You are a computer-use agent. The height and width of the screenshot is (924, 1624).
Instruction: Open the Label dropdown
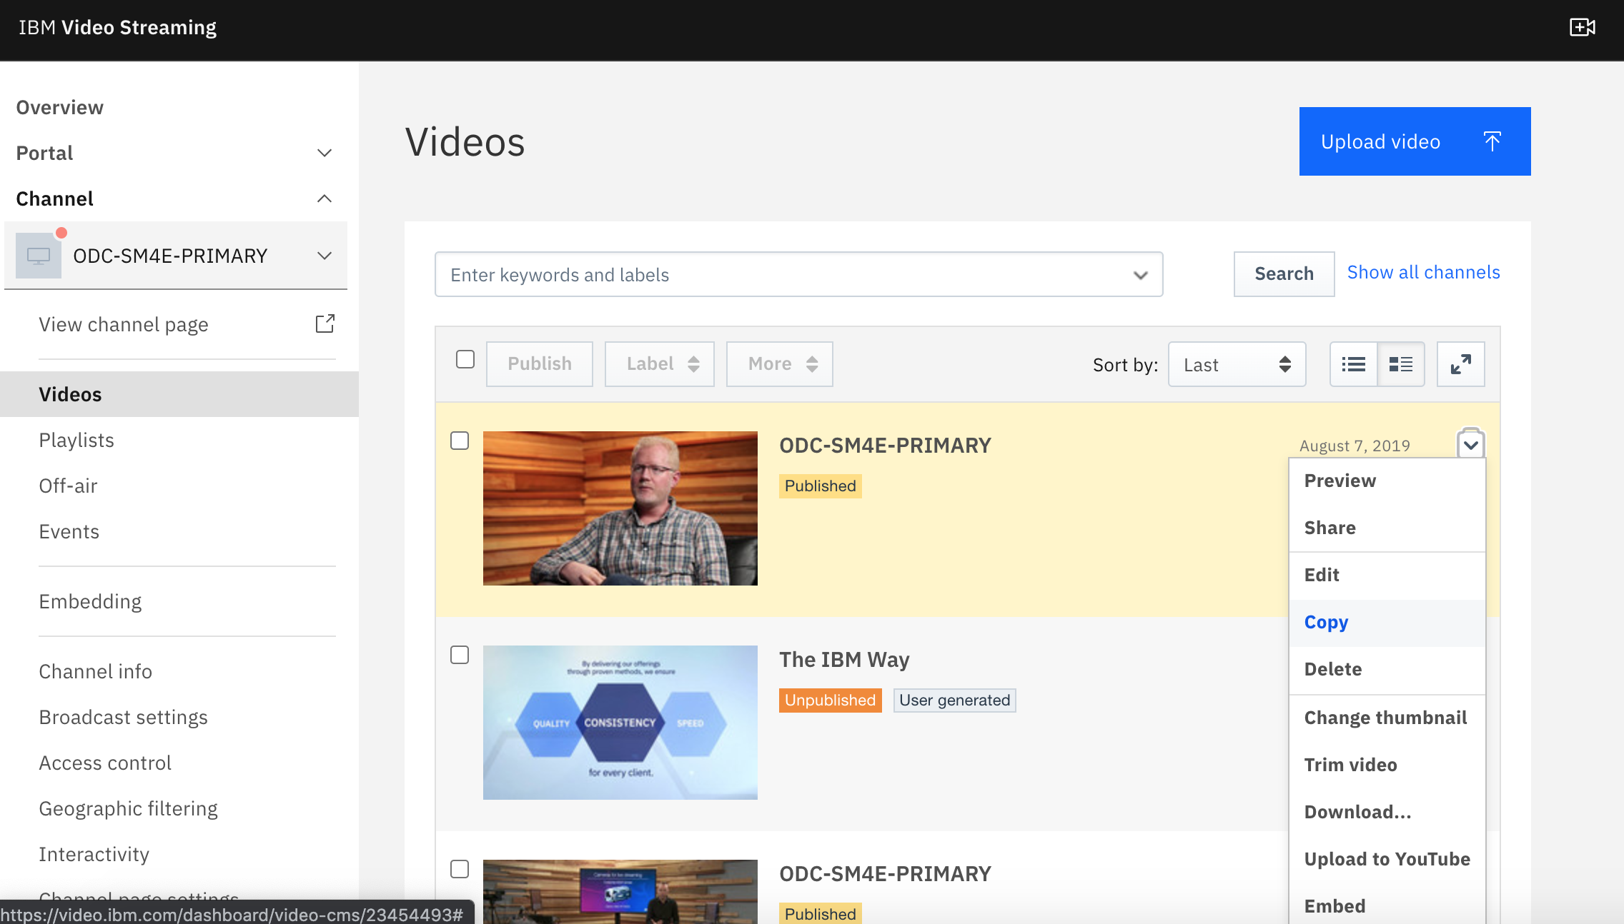click(660, 364)
